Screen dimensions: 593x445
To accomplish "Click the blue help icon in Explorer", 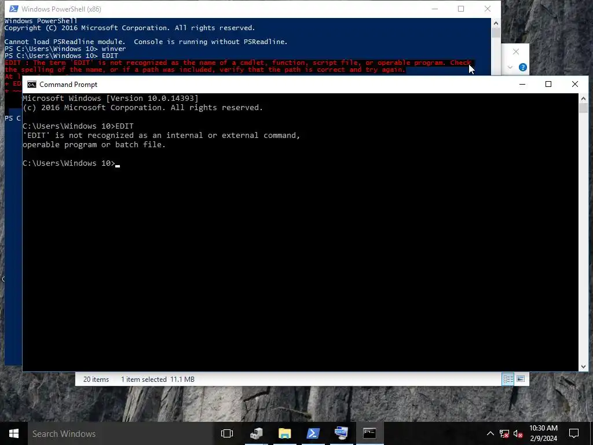I will pyautogui.click(x=523, y=67).
